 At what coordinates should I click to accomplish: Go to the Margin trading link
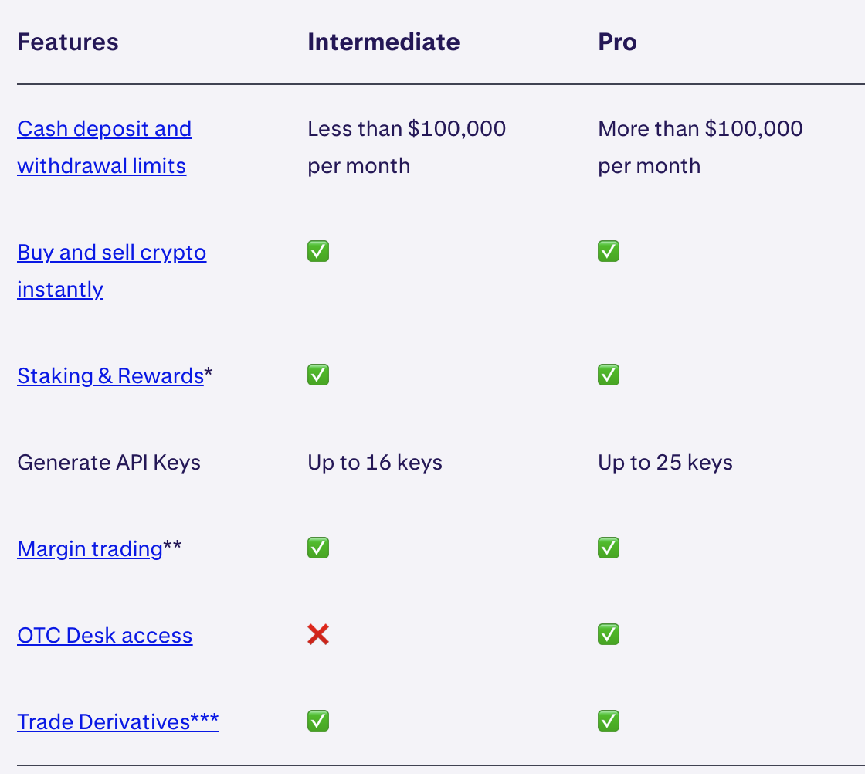[90, 549]
